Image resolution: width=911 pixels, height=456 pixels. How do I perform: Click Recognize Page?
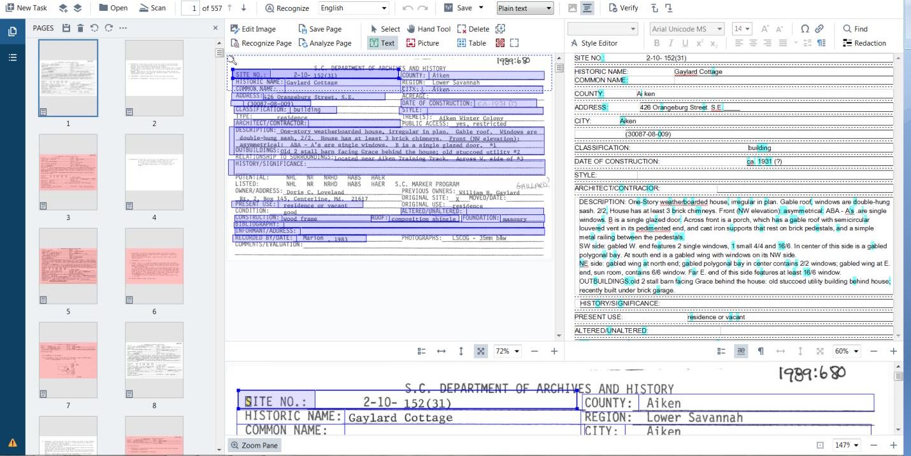point(261,43)
